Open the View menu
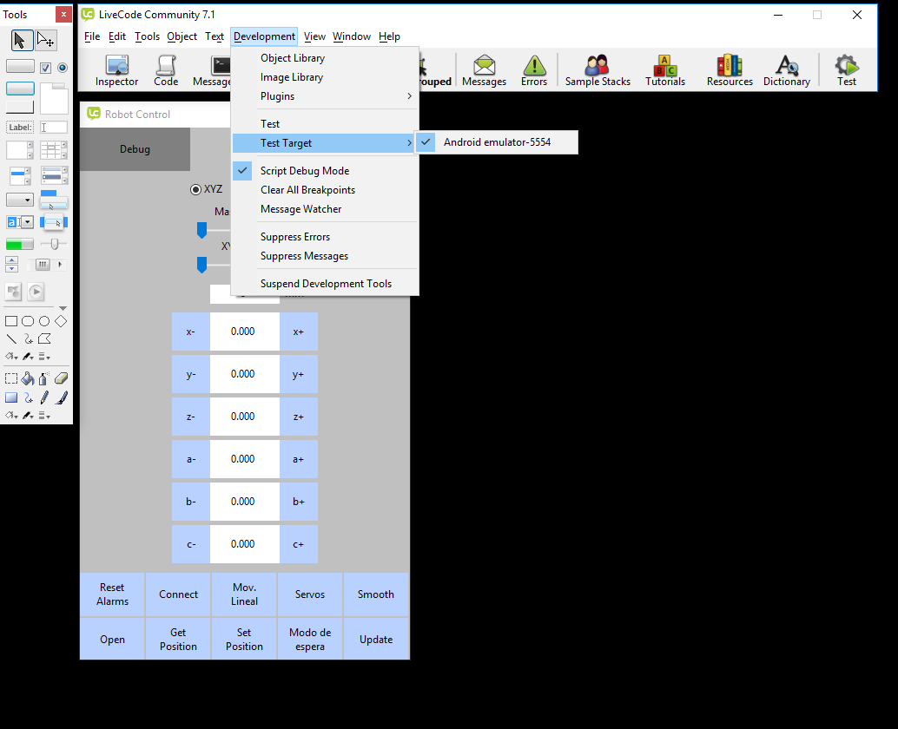 pos(314,36)
